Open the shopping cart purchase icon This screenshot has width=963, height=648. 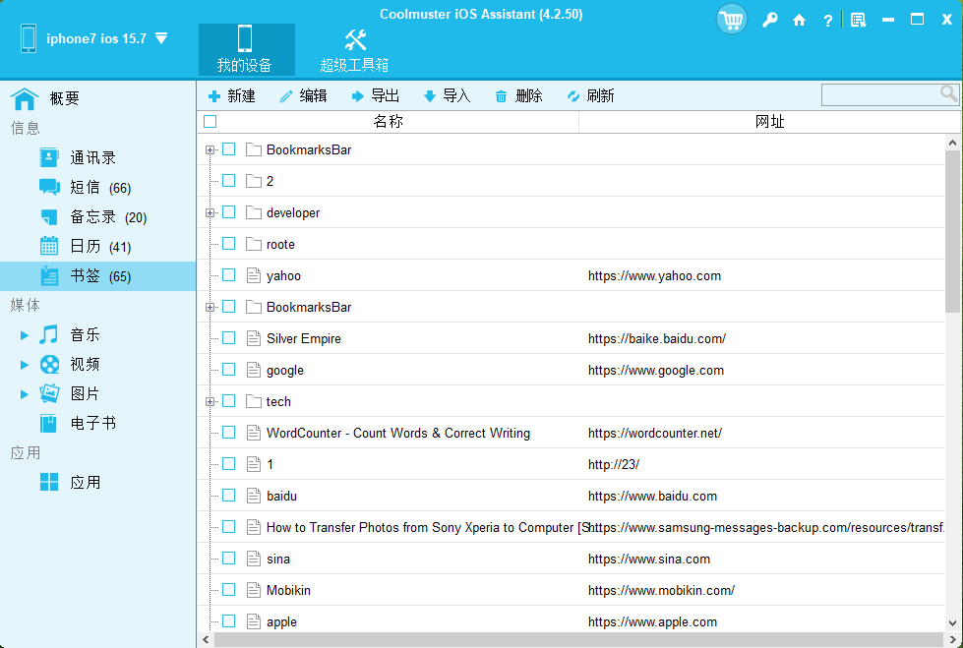click(x=732, y=20)
